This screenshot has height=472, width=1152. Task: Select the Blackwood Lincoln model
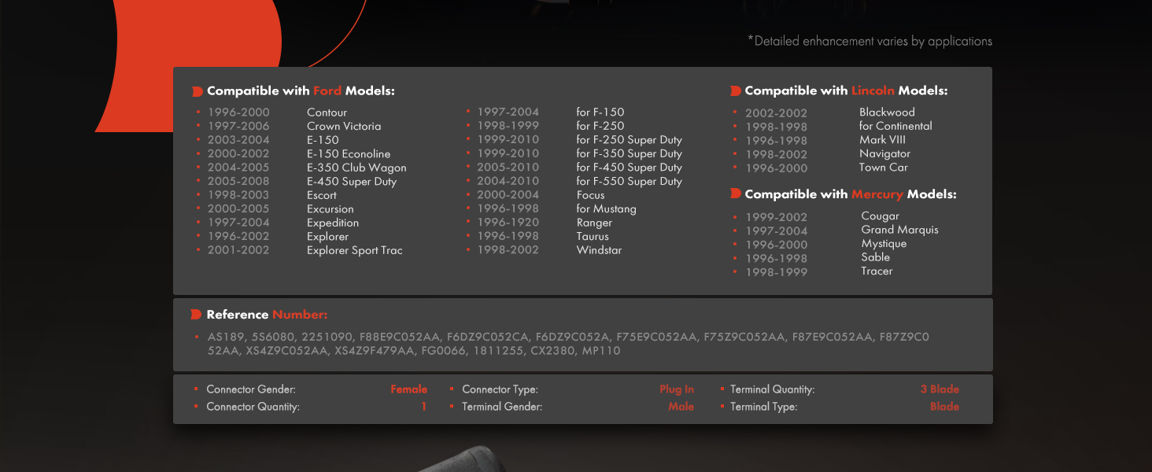pyautogui.click(x=887, y=112)
